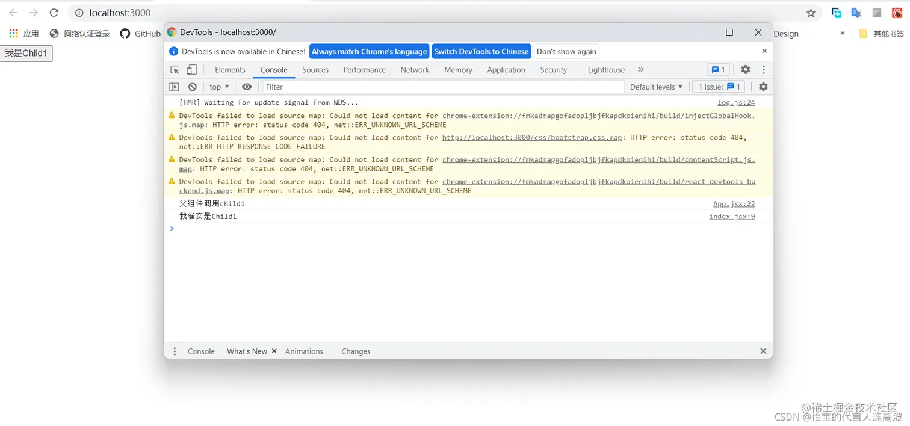The height and width of the screenshot is (426, 910).
Task: Switch to the Network tab
Action: tap(415, 70)
